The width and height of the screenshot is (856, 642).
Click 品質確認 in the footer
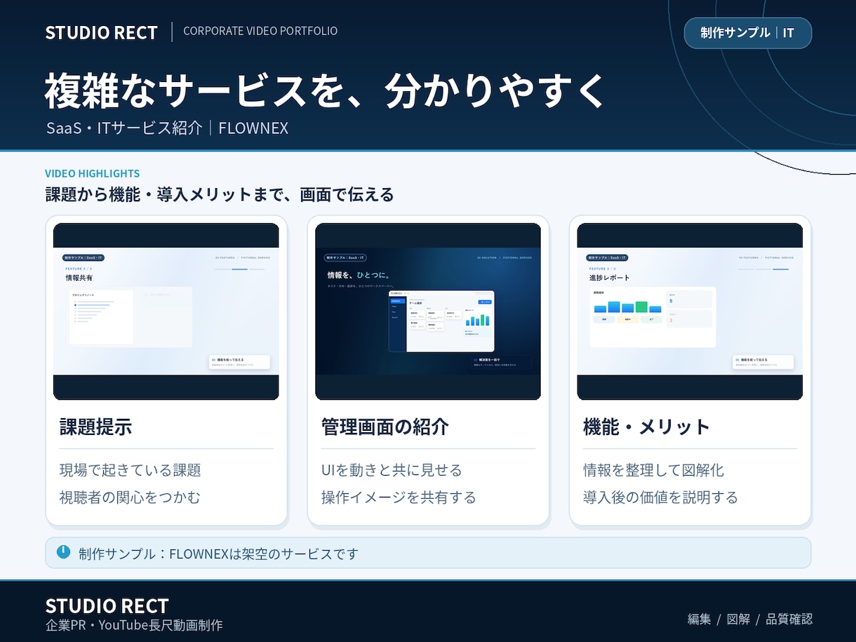click(789, 619)
